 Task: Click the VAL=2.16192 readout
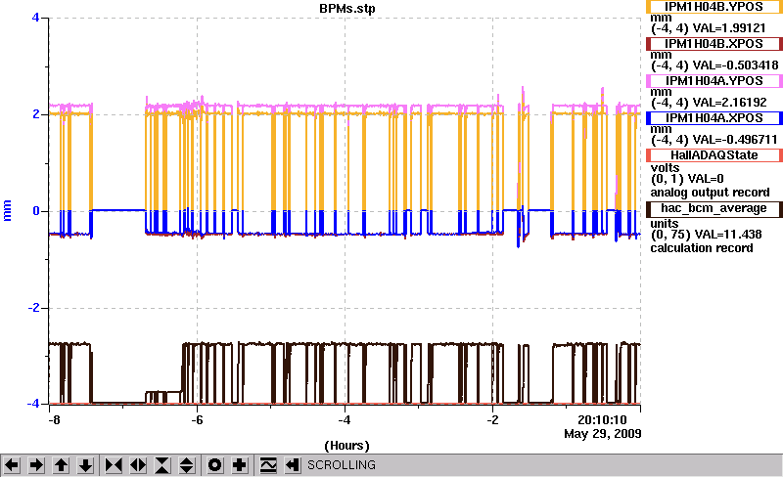click(x=729, y=103)
